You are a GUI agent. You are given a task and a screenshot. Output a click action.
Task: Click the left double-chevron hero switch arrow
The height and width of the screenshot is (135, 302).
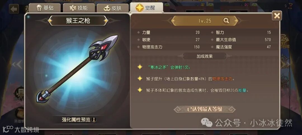(x=17, y=65)
